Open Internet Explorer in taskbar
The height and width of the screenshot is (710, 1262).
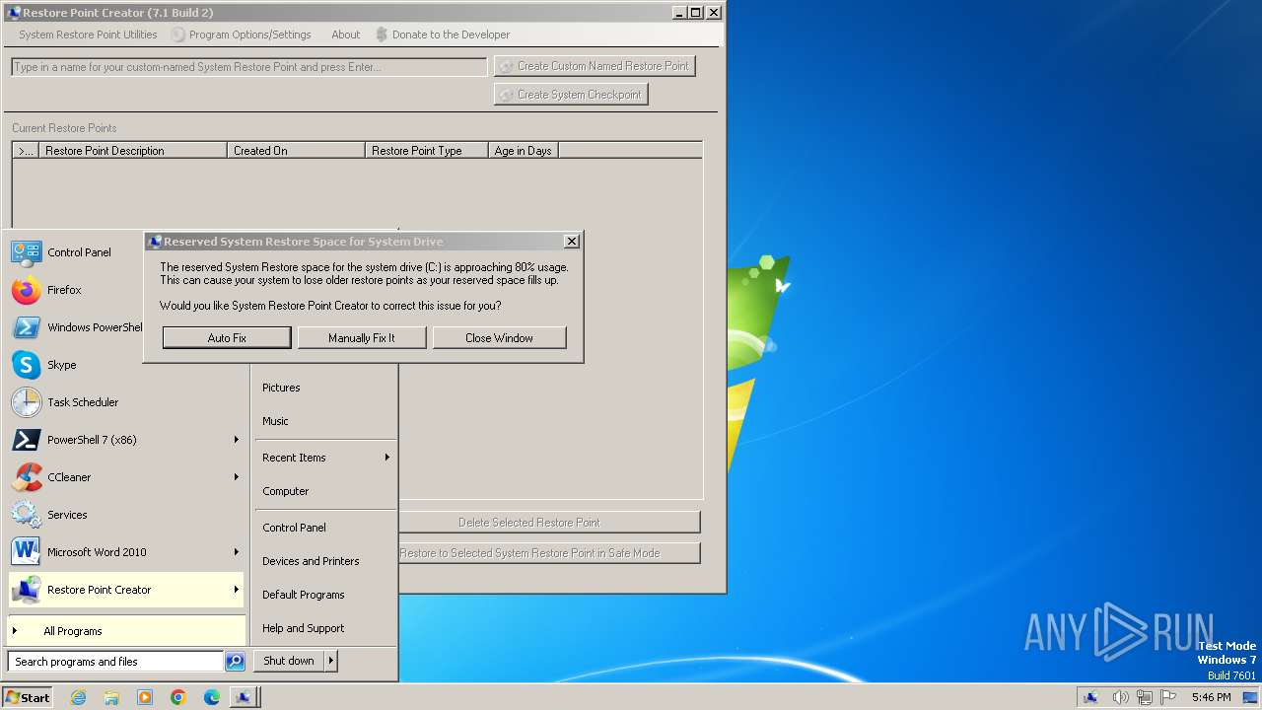[x=78, y=697]
